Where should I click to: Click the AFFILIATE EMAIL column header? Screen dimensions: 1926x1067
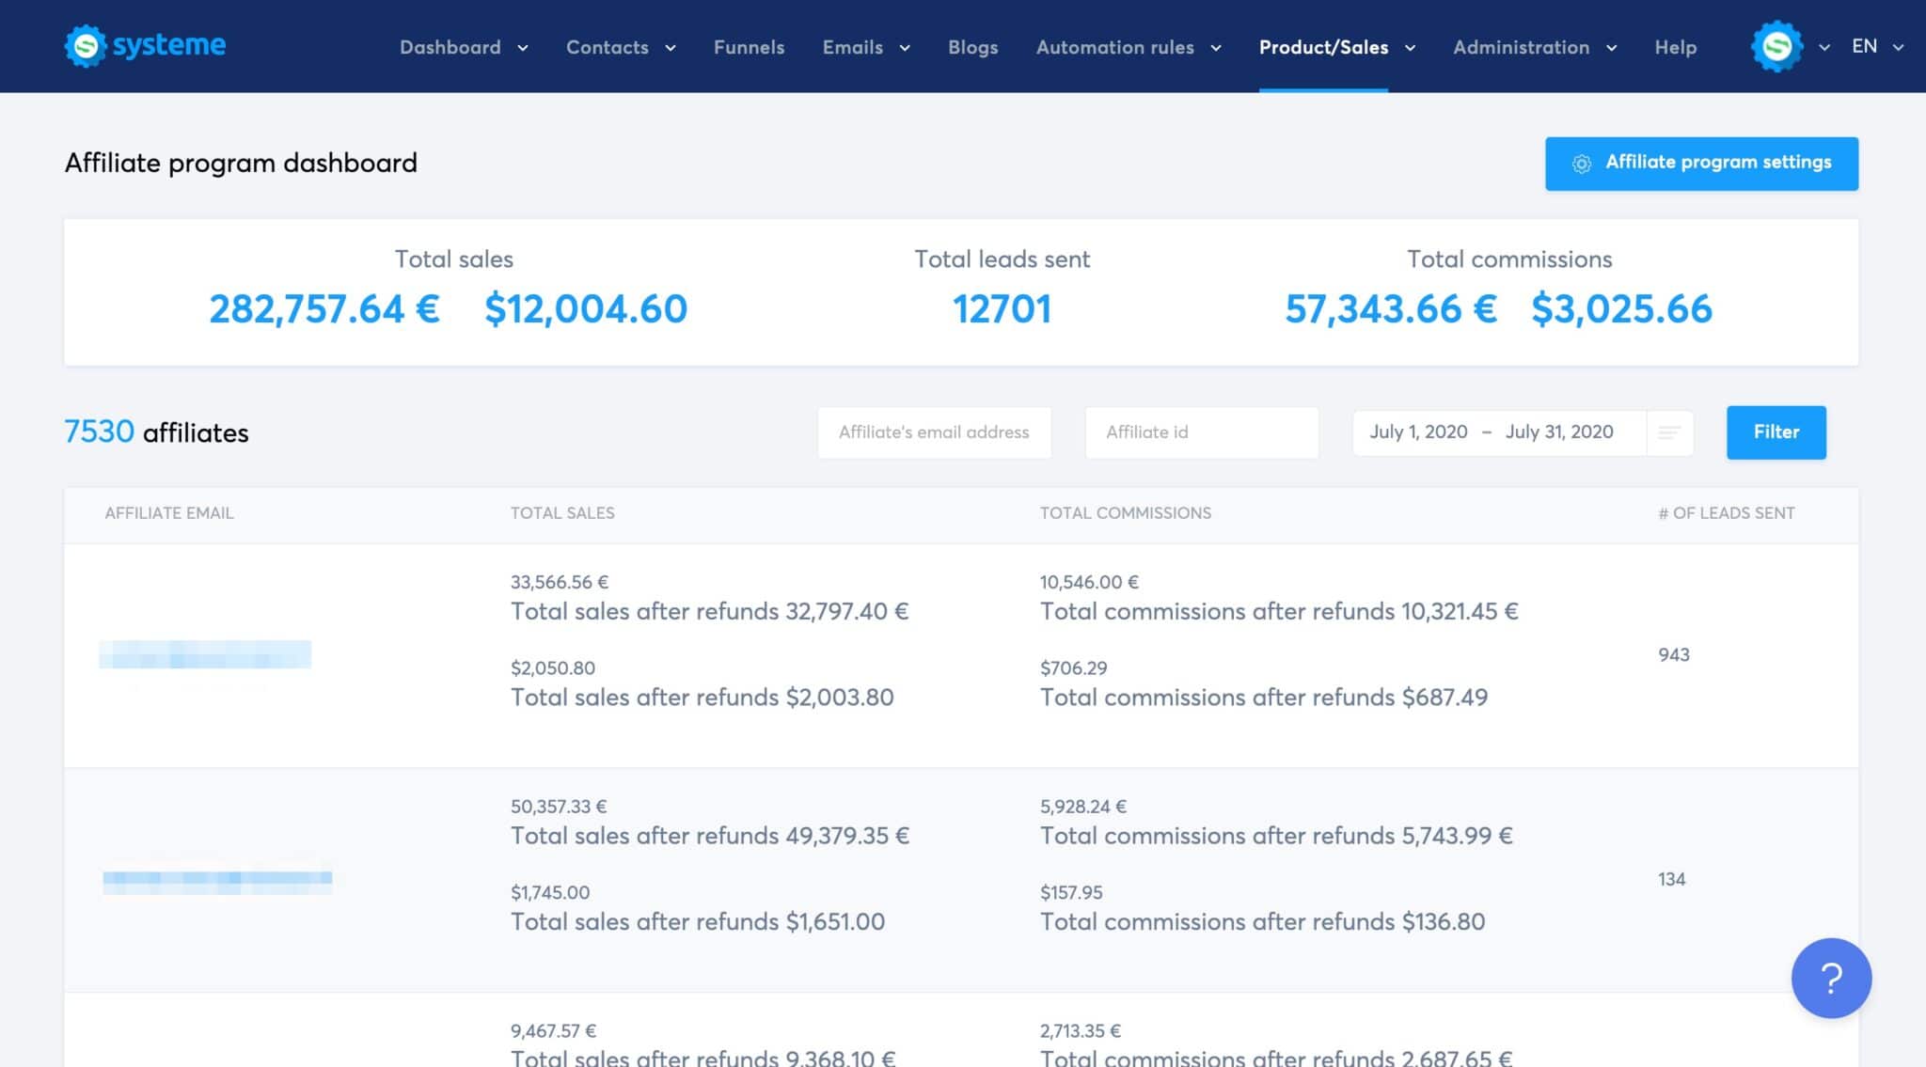point(169,513)
